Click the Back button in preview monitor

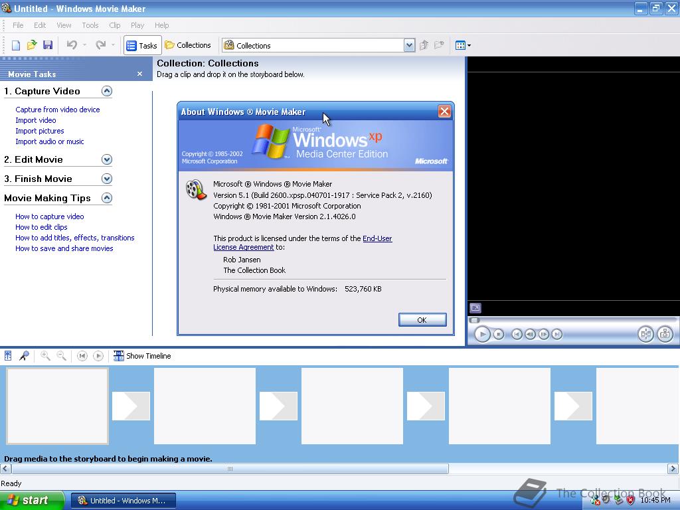coord(517,335)
